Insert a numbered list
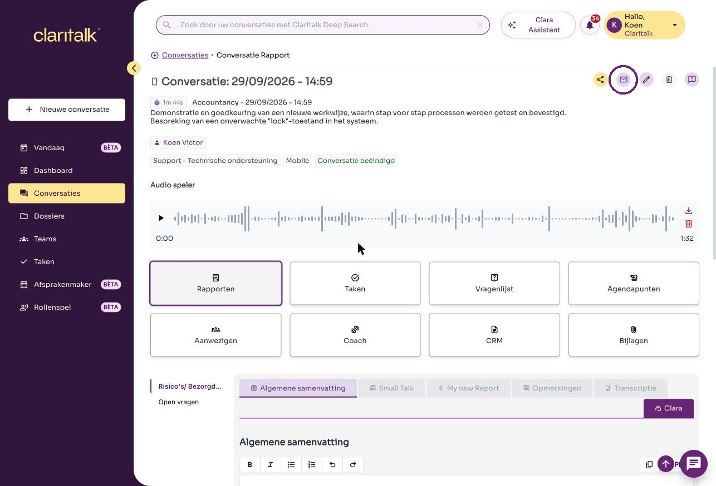 (312, 464)
